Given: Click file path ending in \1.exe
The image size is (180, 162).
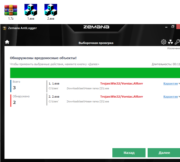Looking at the screenshot, I should pos(79,88).
